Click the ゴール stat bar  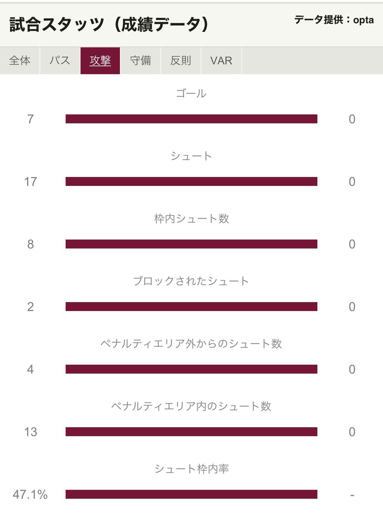[x=191, y=119]
